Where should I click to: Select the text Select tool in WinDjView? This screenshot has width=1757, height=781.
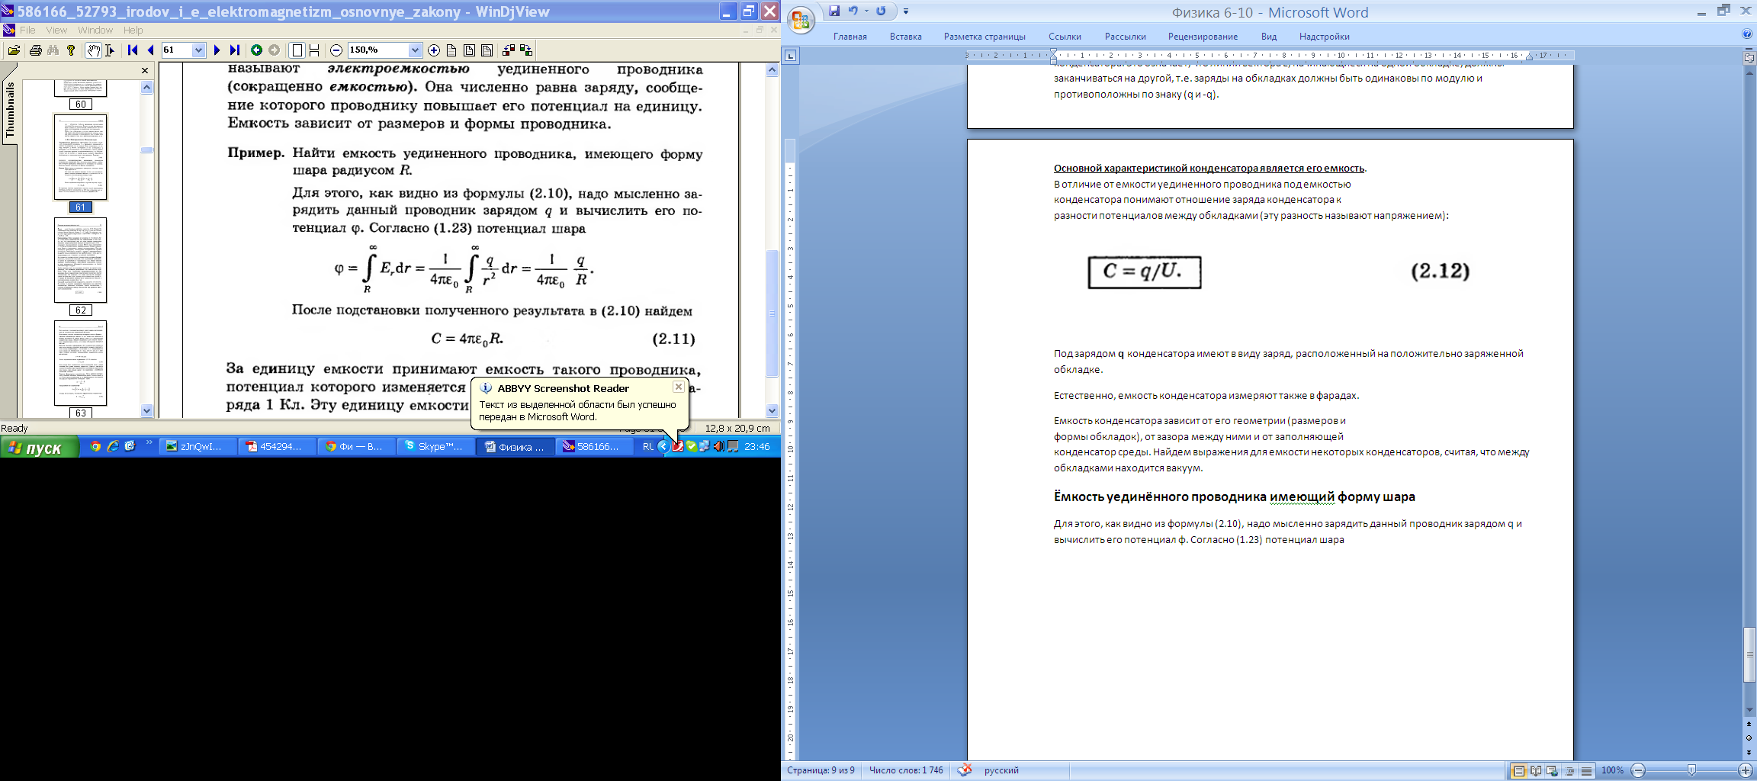[x=110, y=50]
